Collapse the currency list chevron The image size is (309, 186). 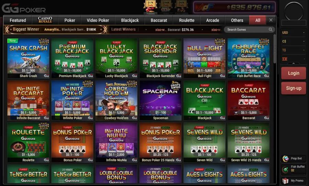294,63
